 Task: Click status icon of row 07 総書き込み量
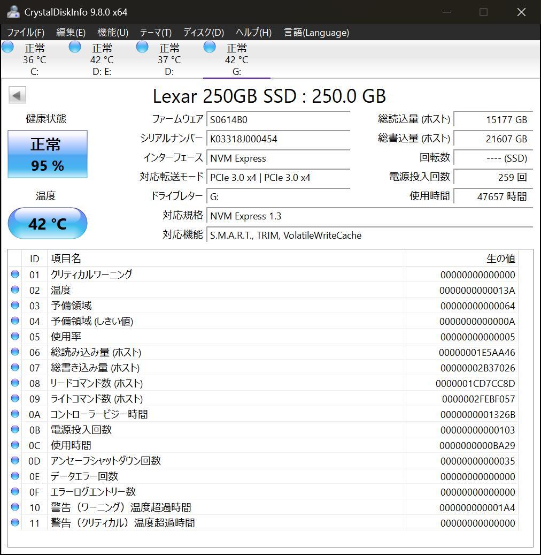click(x=15, y=367)
